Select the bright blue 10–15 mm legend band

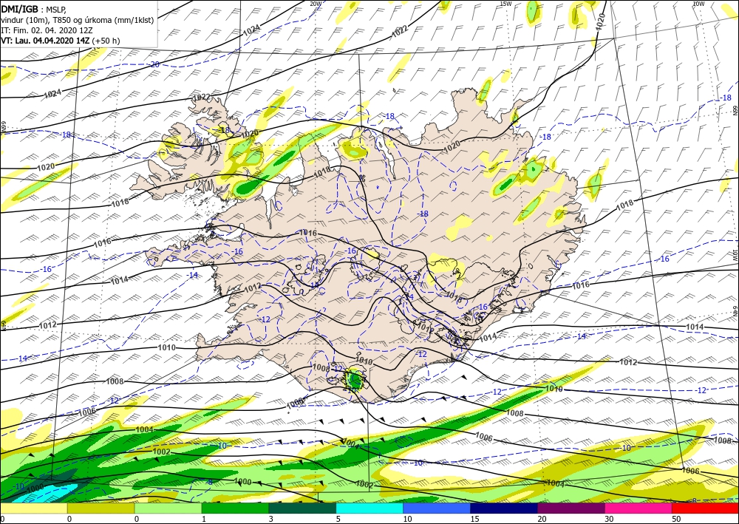(437, 508)
